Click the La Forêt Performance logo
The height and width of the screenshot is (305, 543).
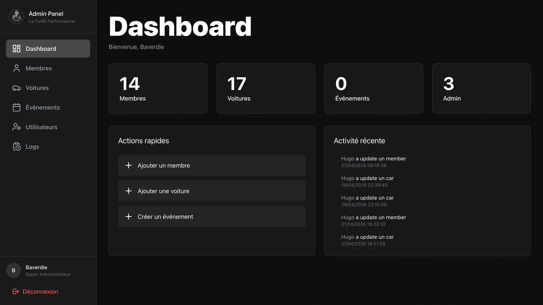(x=17, y=17)
